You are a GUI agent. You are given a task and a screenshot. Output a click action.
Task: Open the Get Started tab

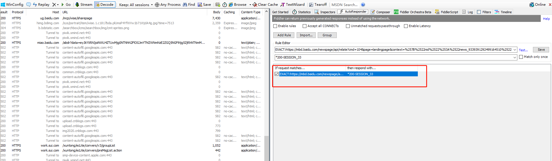point(280,12)
